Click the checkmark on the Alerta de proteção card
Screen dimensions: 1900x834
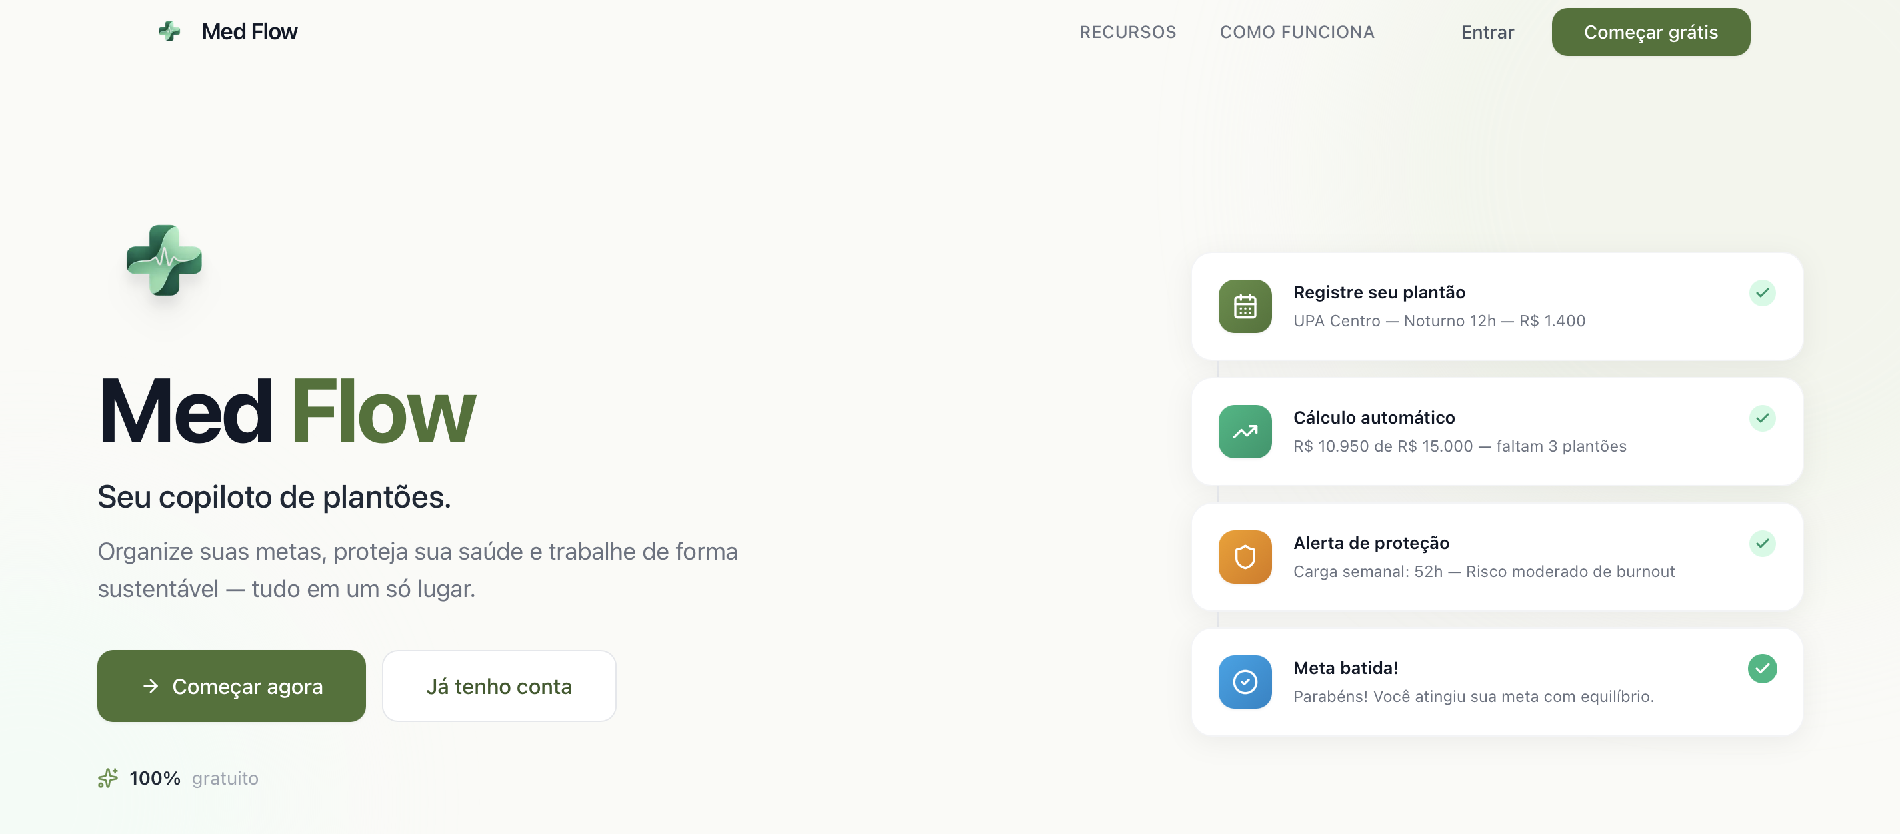click(1761, 544)
